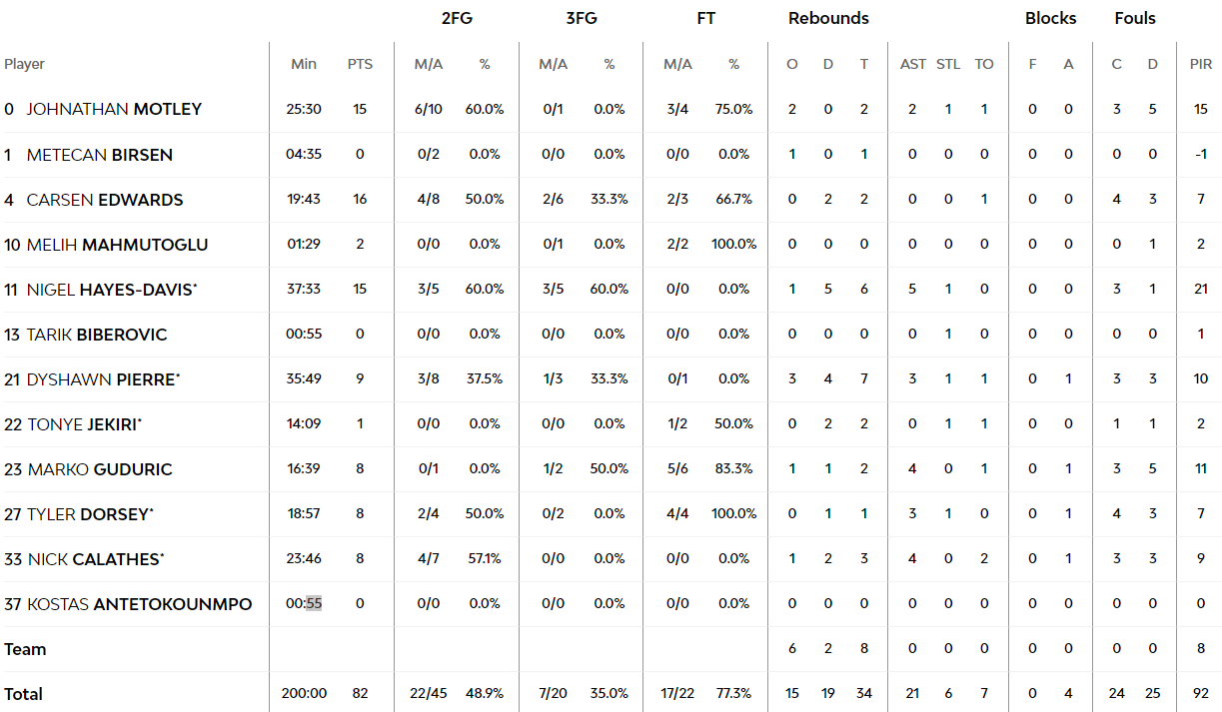Click the Min column header
1222x712 pixels.
(x=304, y=64)
